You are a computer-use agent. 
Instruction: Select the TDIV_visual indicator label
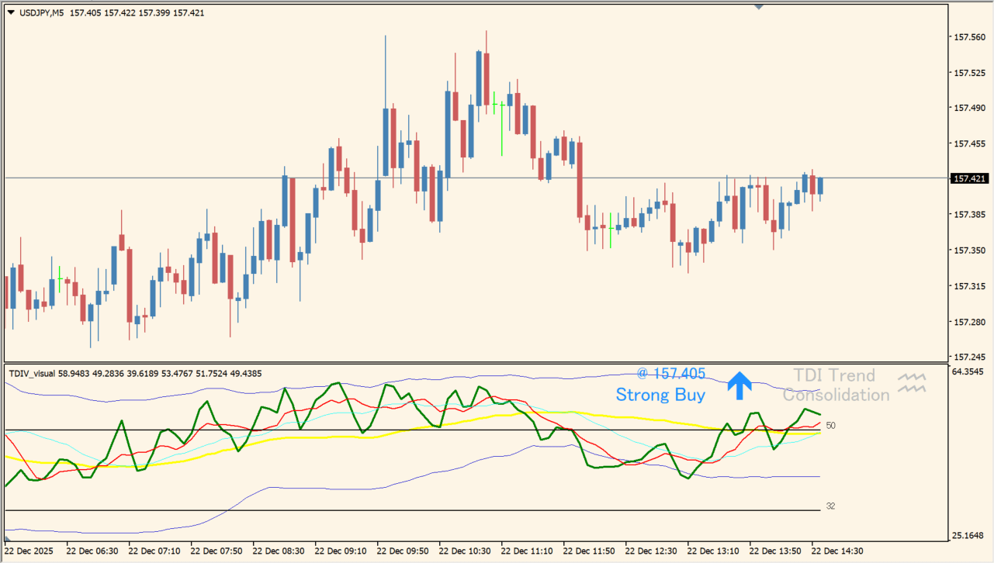[x=32, y=373]
